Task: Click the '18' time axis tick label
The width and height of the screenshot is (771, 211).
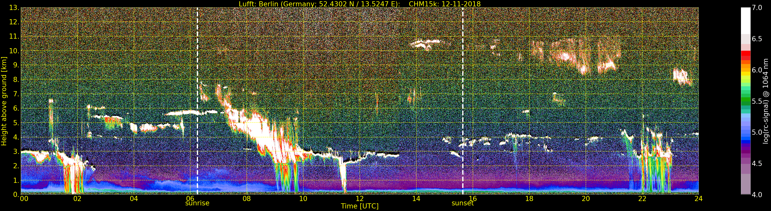Action: click(529, 198)
